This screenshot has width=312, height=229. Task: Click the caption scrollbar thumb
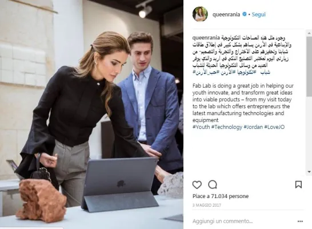click(309, 66)
